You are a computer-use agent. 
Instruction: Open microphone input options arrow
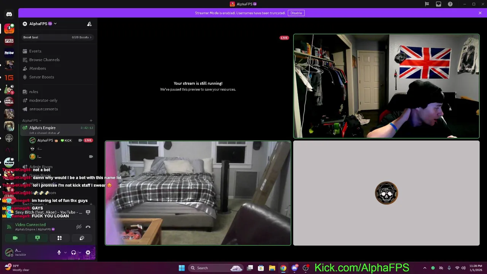(65, 252)
